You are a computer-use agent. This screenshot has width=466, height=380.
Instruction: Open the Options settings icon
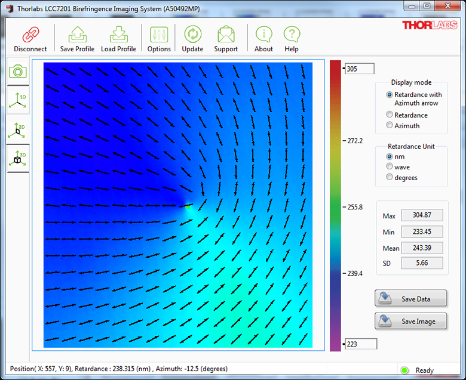pos(159,36)
